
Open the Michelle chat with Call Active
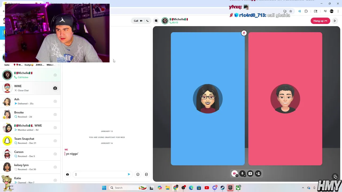[30, 75]
